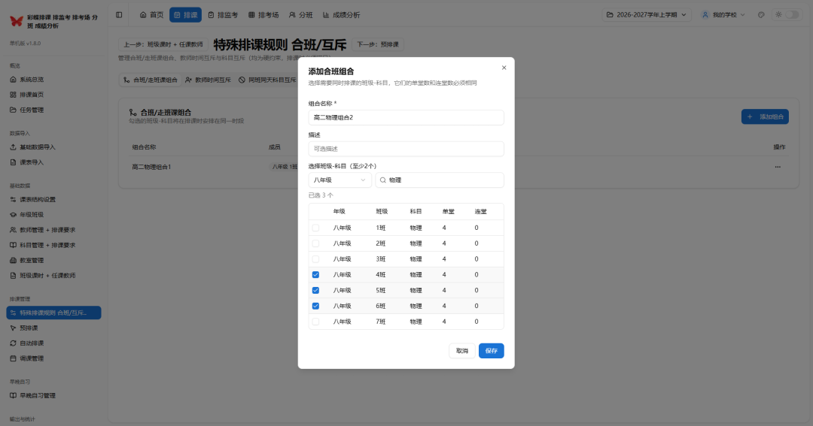Switch to 合班/走班课组合 sub-tab
The image size is (813, 426).
[151, 80]
